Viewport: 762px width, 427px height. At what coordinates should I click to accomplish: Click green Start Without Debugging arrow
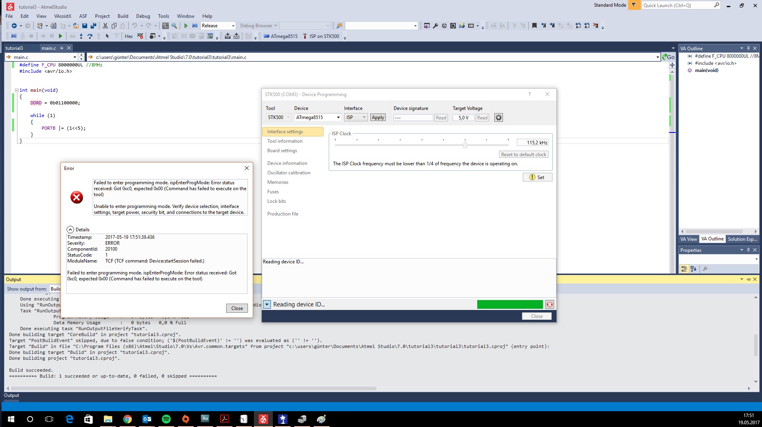click(x=186, y=26)
